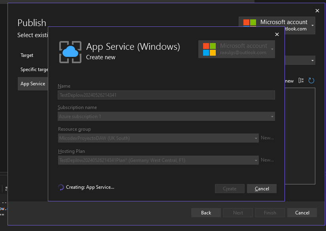
Task: Open the dropdown under the Publish account selector
Action: (313, 60)
